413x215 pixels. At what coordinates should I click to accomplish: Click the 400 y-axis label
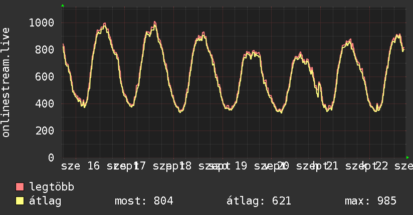[45, 104]
